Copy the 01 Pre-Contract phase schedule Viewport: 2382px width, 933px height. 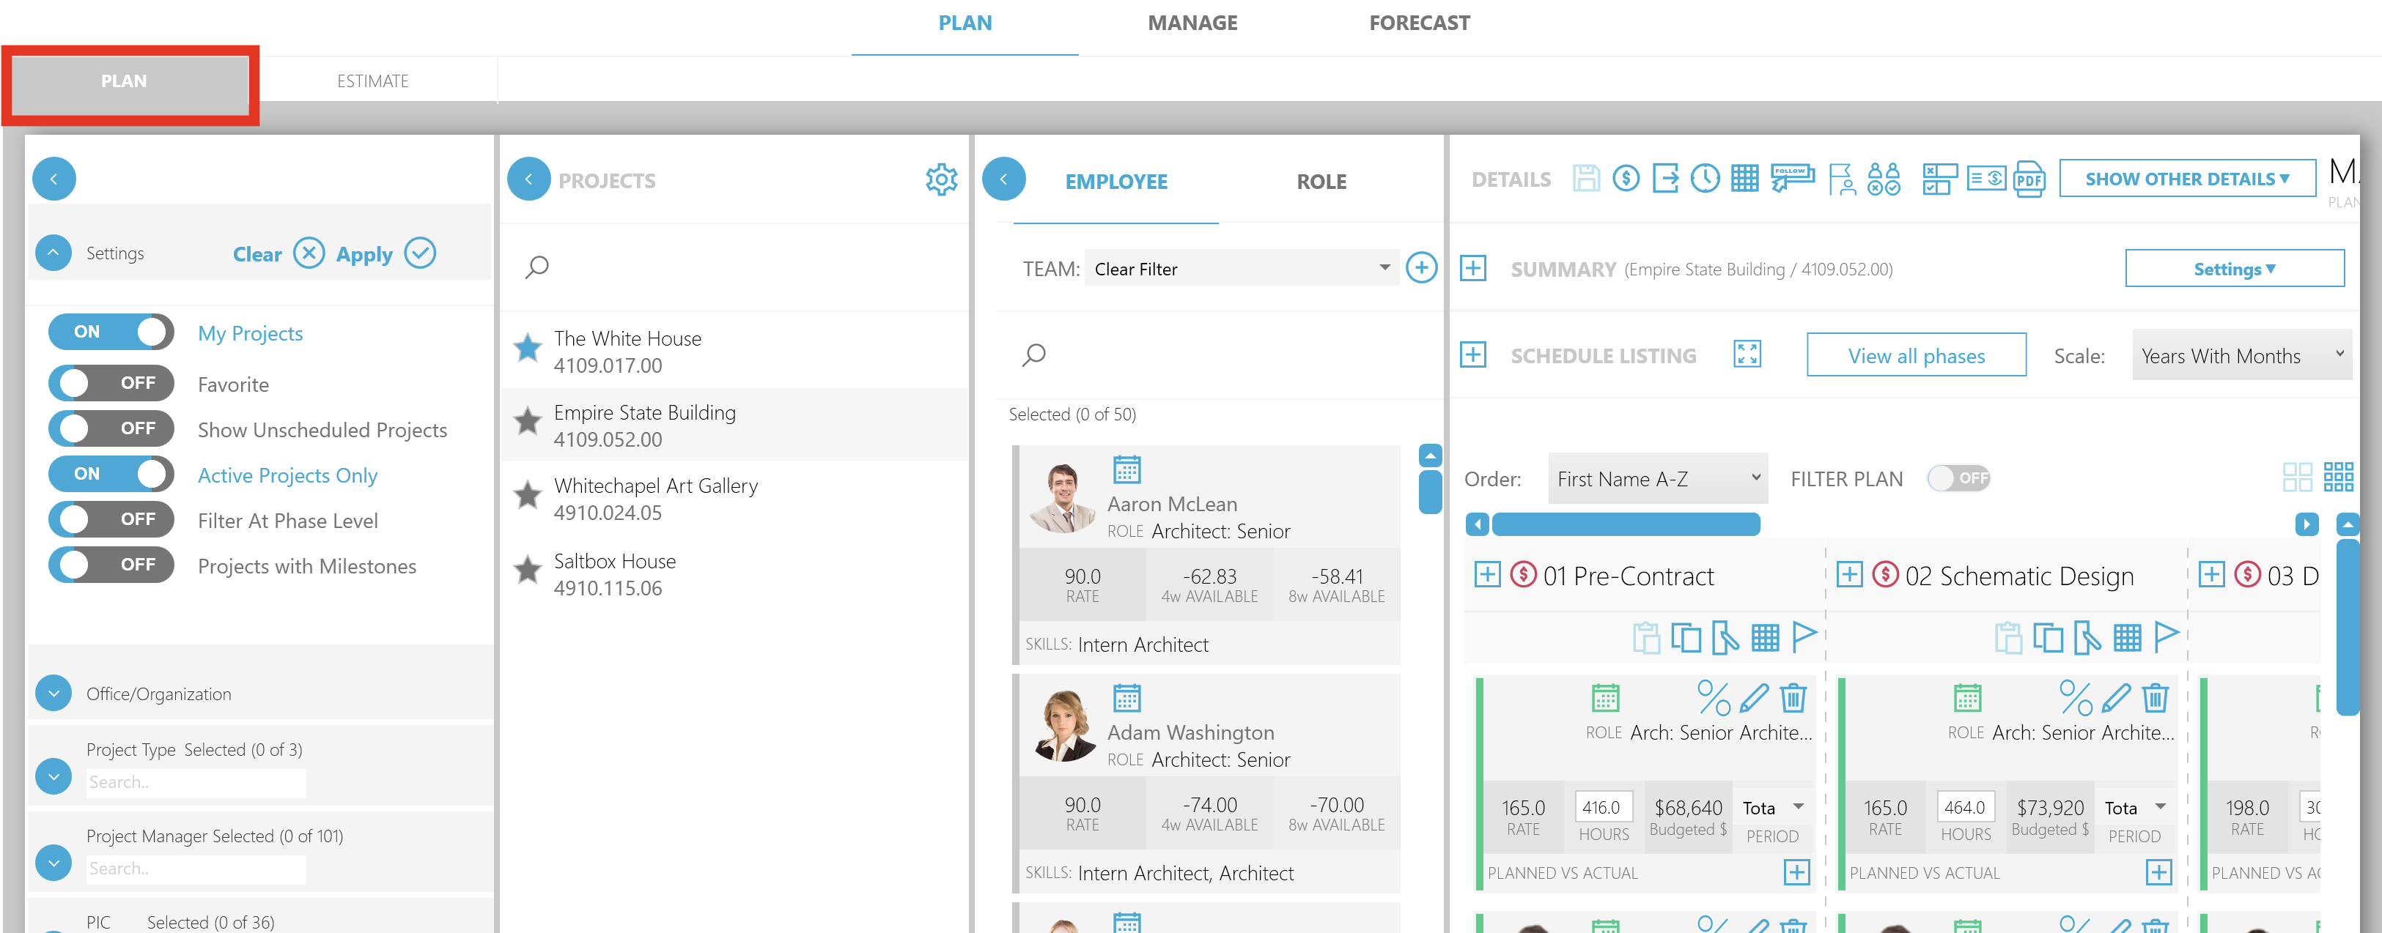(1688, 637)
